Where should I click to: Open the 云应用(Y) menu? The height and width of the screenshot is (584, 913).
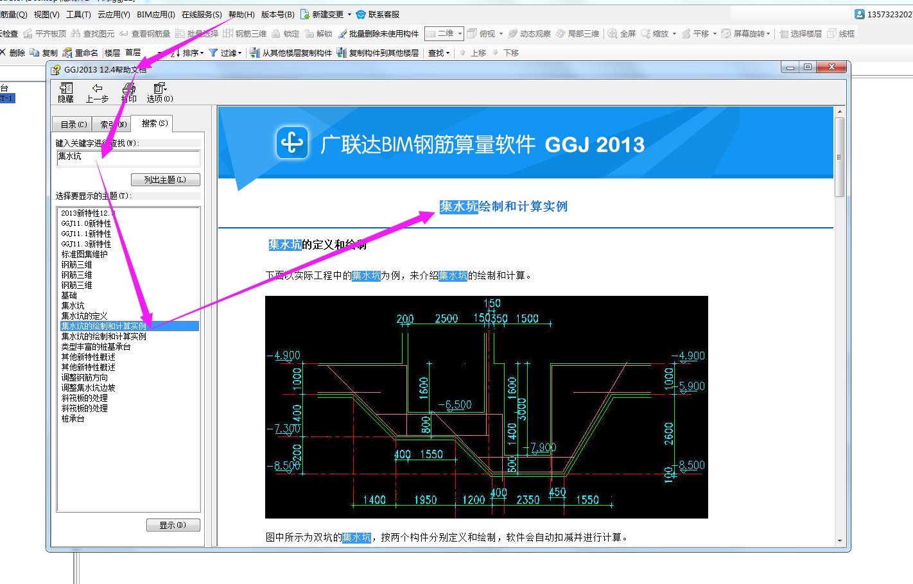point(114,14)
